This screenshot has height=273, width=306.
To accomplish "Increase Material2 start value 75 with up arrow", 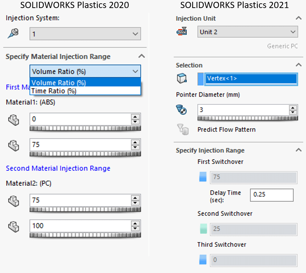I will [x=135, y=198].
